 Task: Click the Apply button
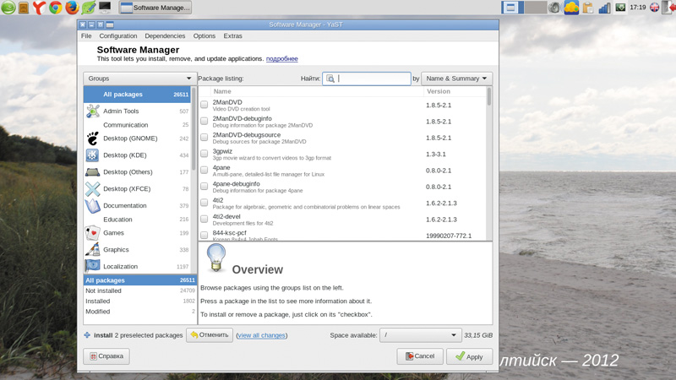click(469, 356)
